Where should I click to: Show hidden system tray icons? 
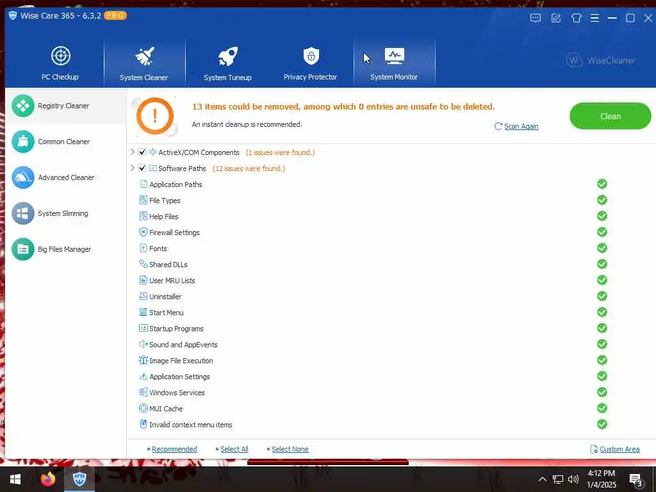pyautogui.click(x=542, y=479)
